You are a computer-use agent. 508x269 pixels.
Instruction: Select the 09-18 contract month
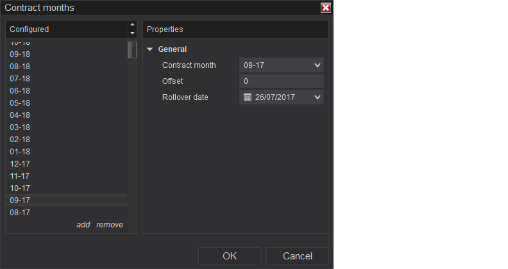click(20, 54)
